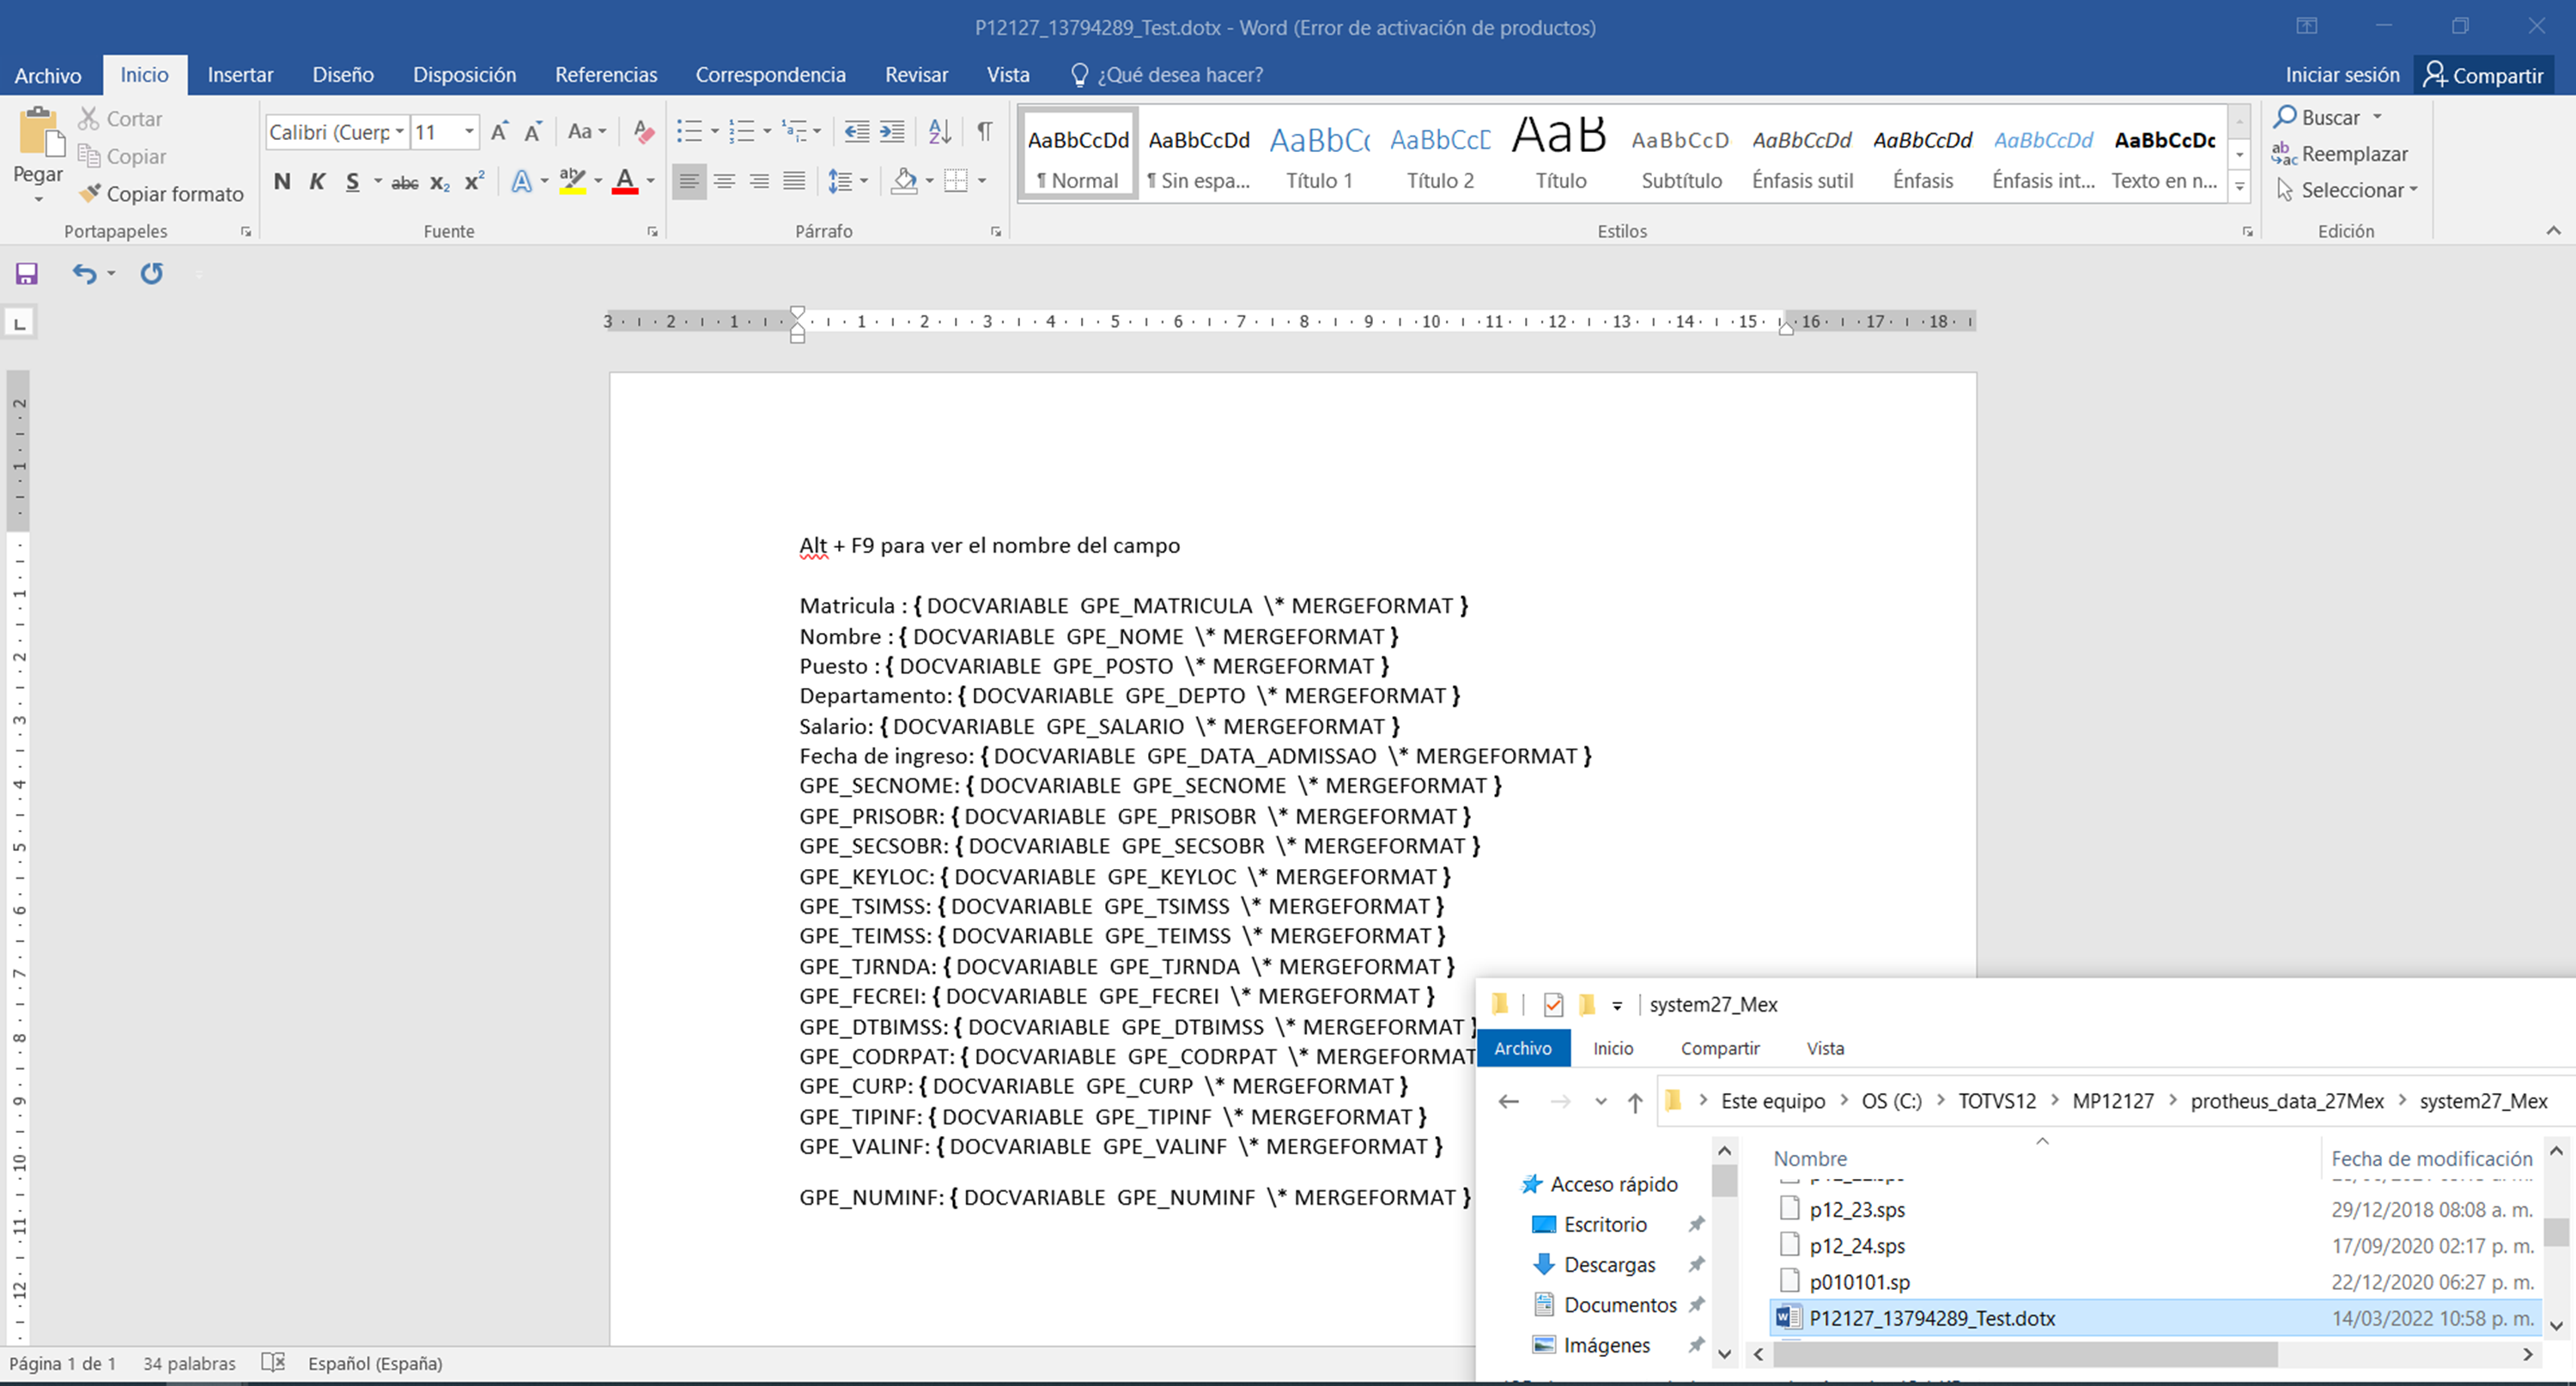The height and width of the screenshot is (1386, 2576).
Task: Select Sin espaciado style
Action: (1198, 154)
